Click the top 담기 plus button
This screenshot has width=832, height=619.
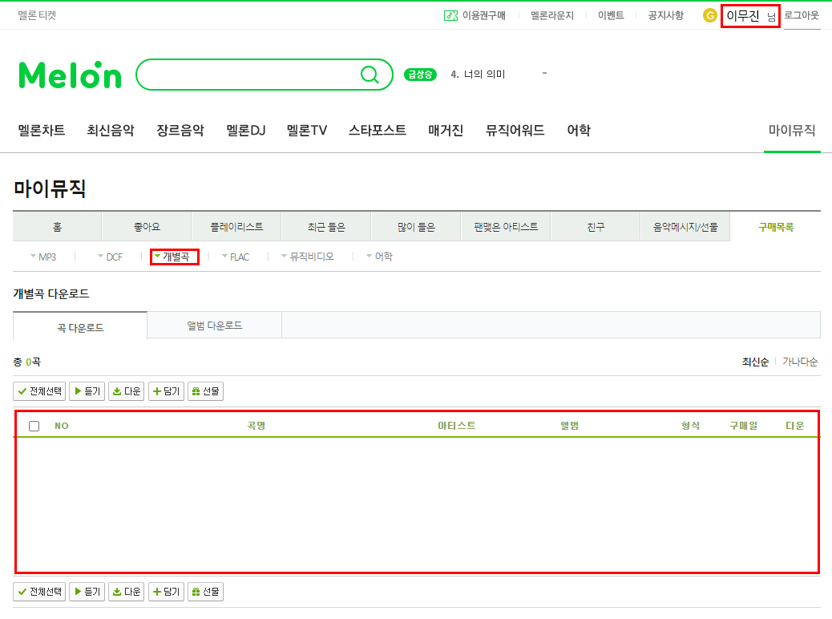point(166,391)
